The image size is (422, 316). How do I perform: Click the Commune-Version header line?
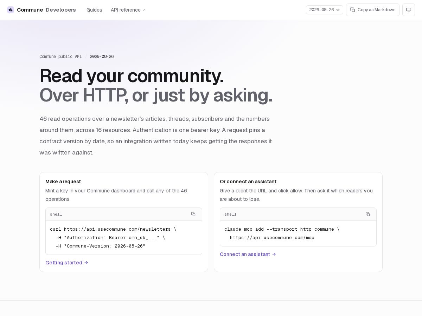(x=101, y=246)
